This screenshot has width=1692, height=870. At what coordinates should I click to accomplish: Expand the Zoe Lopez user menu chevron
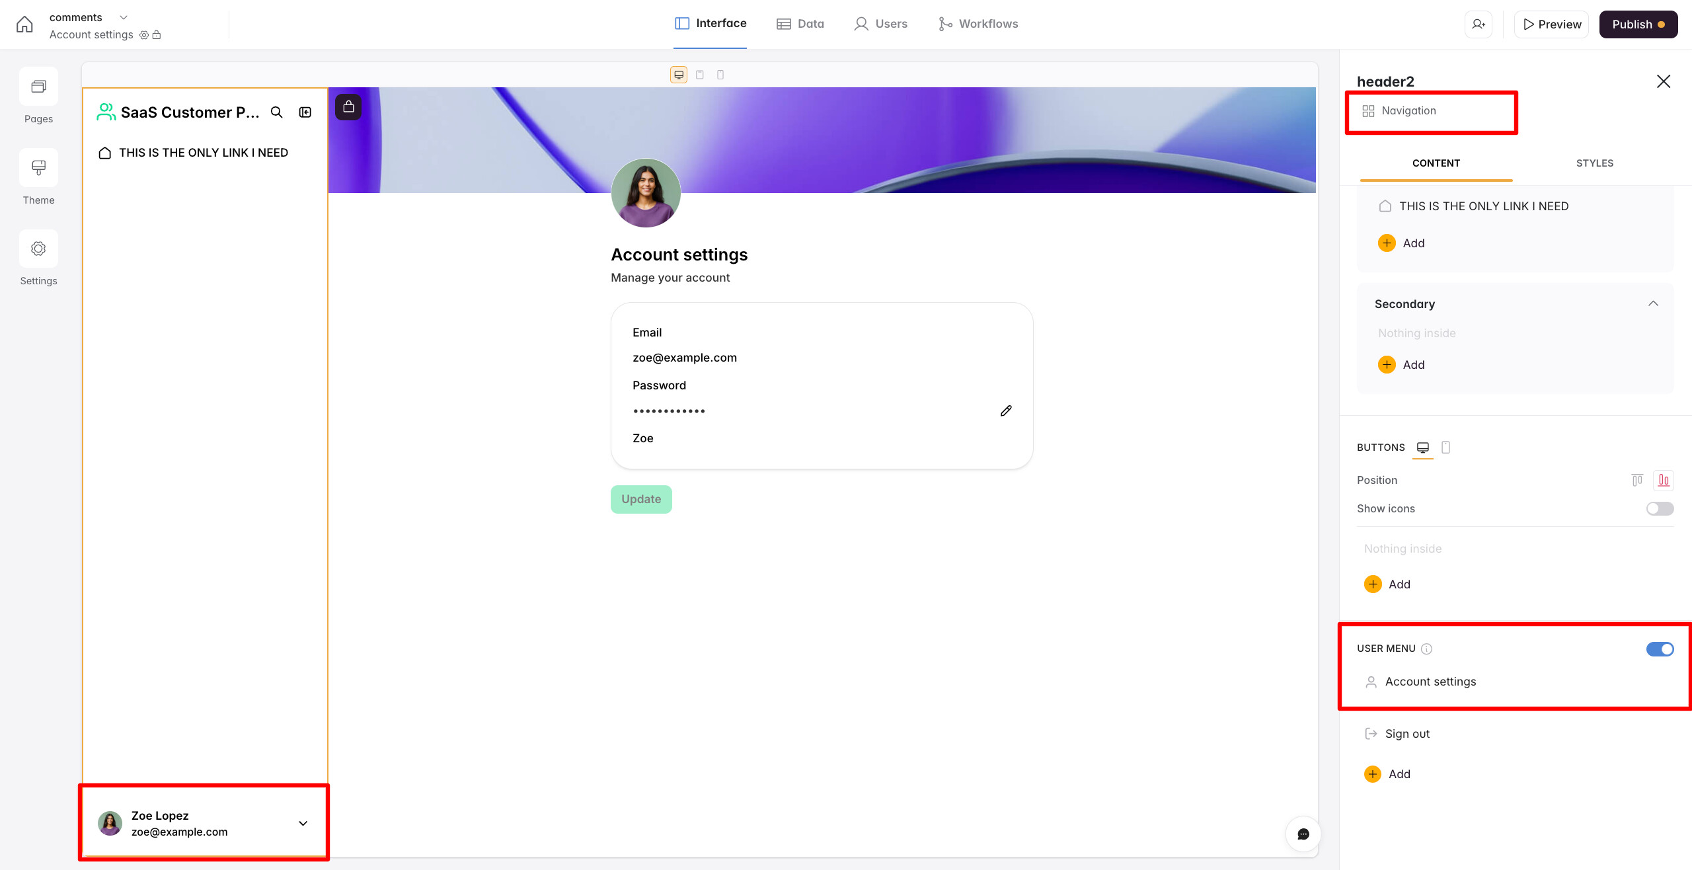pyautogui.click(x=303, y=824)
